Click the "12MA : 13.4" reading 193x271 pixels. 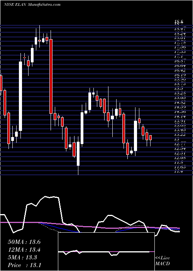tap(24, 250)
